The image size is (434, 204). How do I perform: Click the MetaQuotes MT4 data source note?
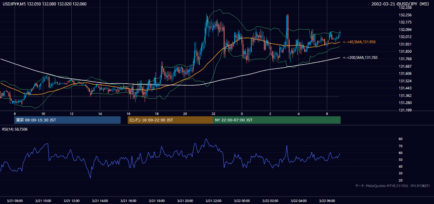click(393, 186)
